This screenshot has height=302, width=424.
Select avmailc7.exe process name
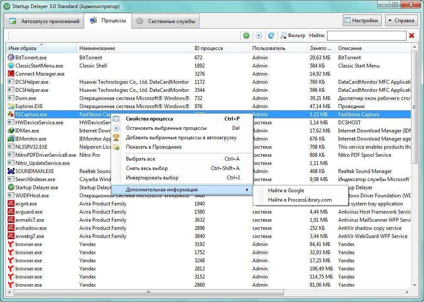(x=30, y=220)
